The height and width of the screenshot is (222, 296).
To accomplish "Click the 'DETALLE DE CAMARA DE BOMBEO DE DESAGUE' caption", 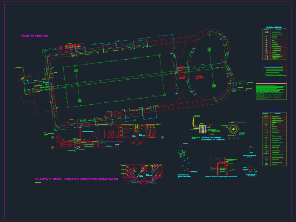I will [213, 138].
